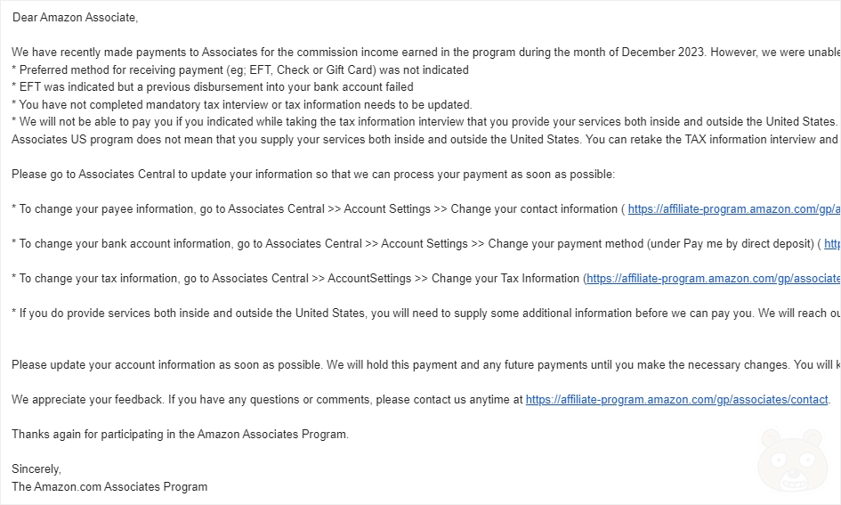Image resolution: width=841 pixels, height=505 pixels.
Task: Click the 'We will not be able to pay you' line
Action: 425,122
